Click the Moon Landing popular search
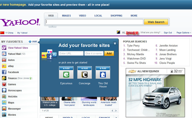Image resolution: width=192 pixels, height=118 pixels. [x=167, y=50]
